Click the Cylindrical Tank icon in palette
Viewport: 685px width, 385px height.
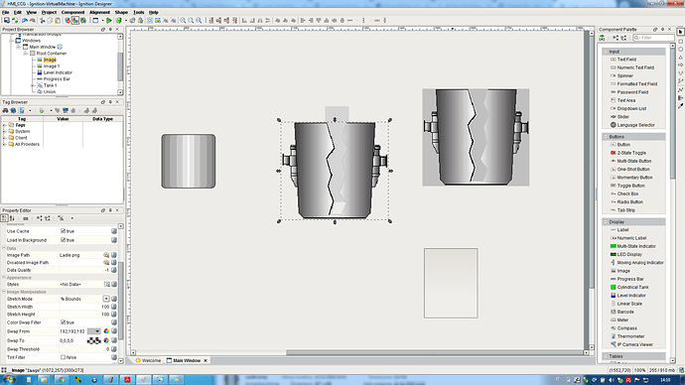click(x=613, y=287)
